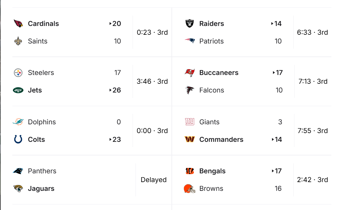
Task: Click the Saints fleur-de-lis logo
Action: (x=18, y=41)
